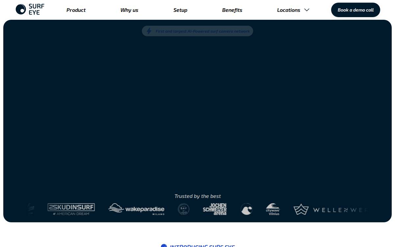Open the Setup nav link
This screenshot has height=247, width=395.
(180, 10)
